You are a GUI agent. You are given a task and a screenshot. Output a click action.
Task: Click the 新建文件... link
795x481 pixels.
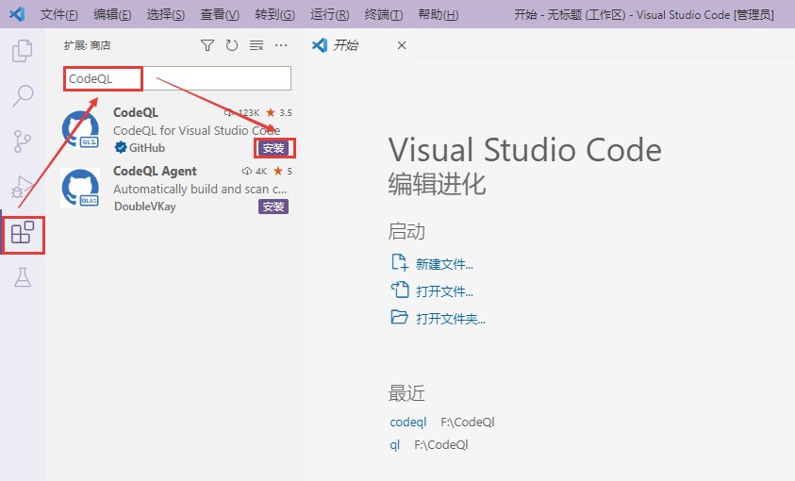444,264
